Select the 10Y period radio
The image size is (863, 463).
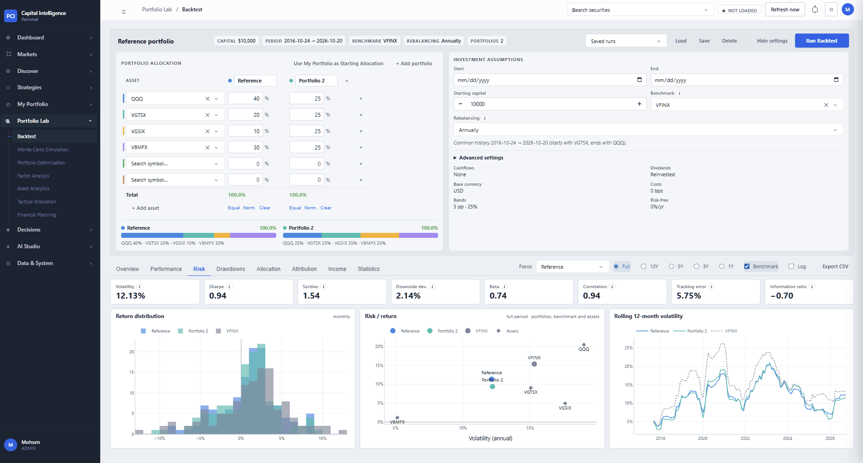tap(644, 266)
